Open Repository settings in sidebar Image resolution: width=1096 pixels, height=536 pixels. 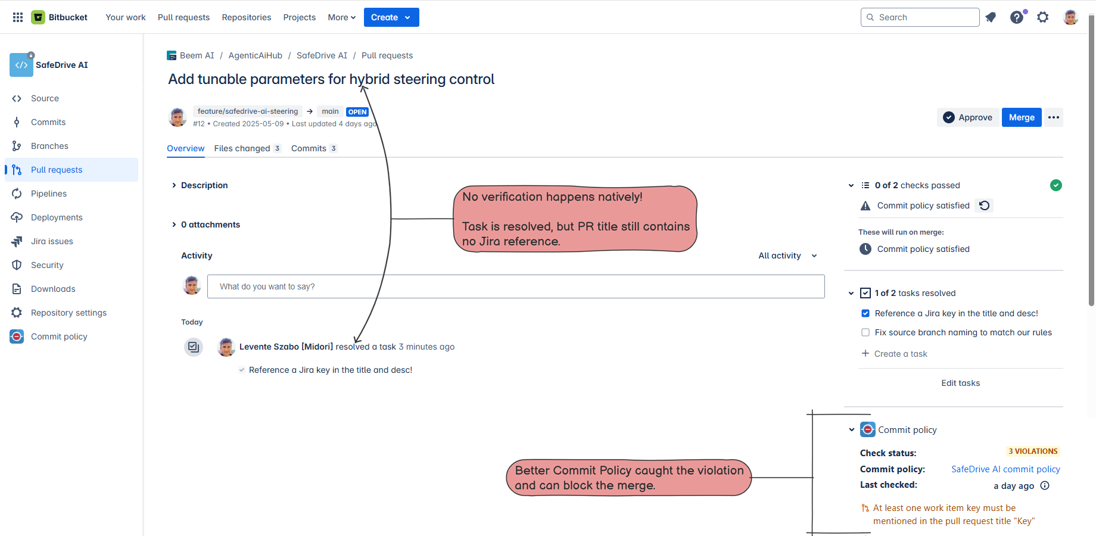(71, 313)
